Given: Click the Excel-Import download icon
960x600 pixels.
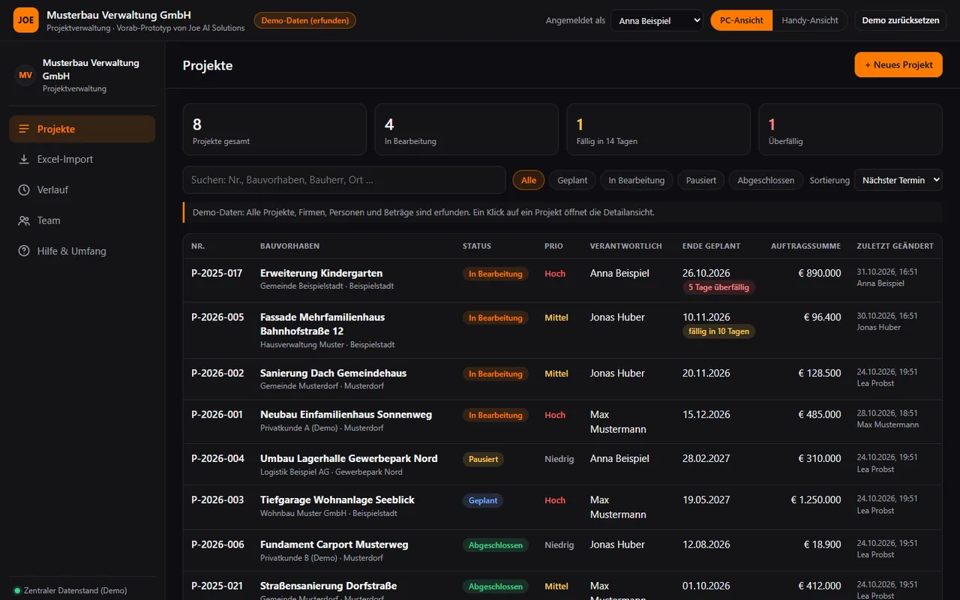Looking at the screenshot, I should click(x=24, y=159).
